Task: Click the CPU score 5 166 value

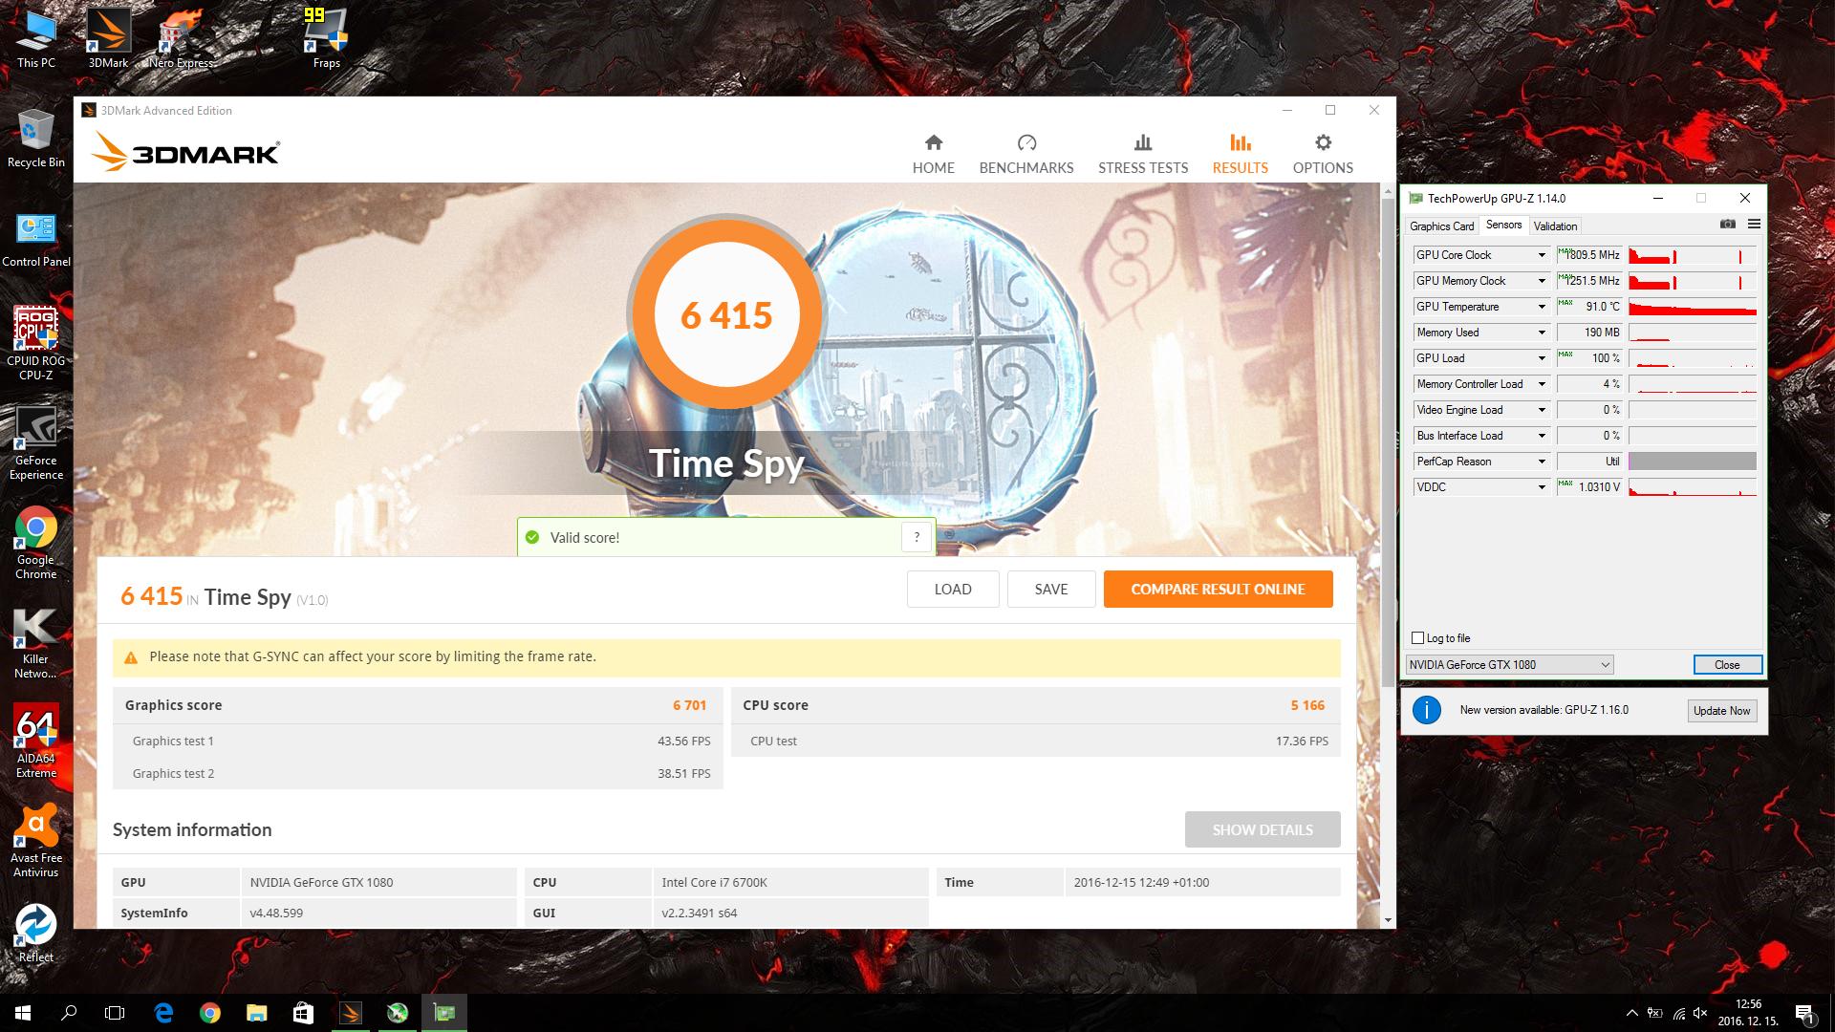Action: tap(1307, 705)
